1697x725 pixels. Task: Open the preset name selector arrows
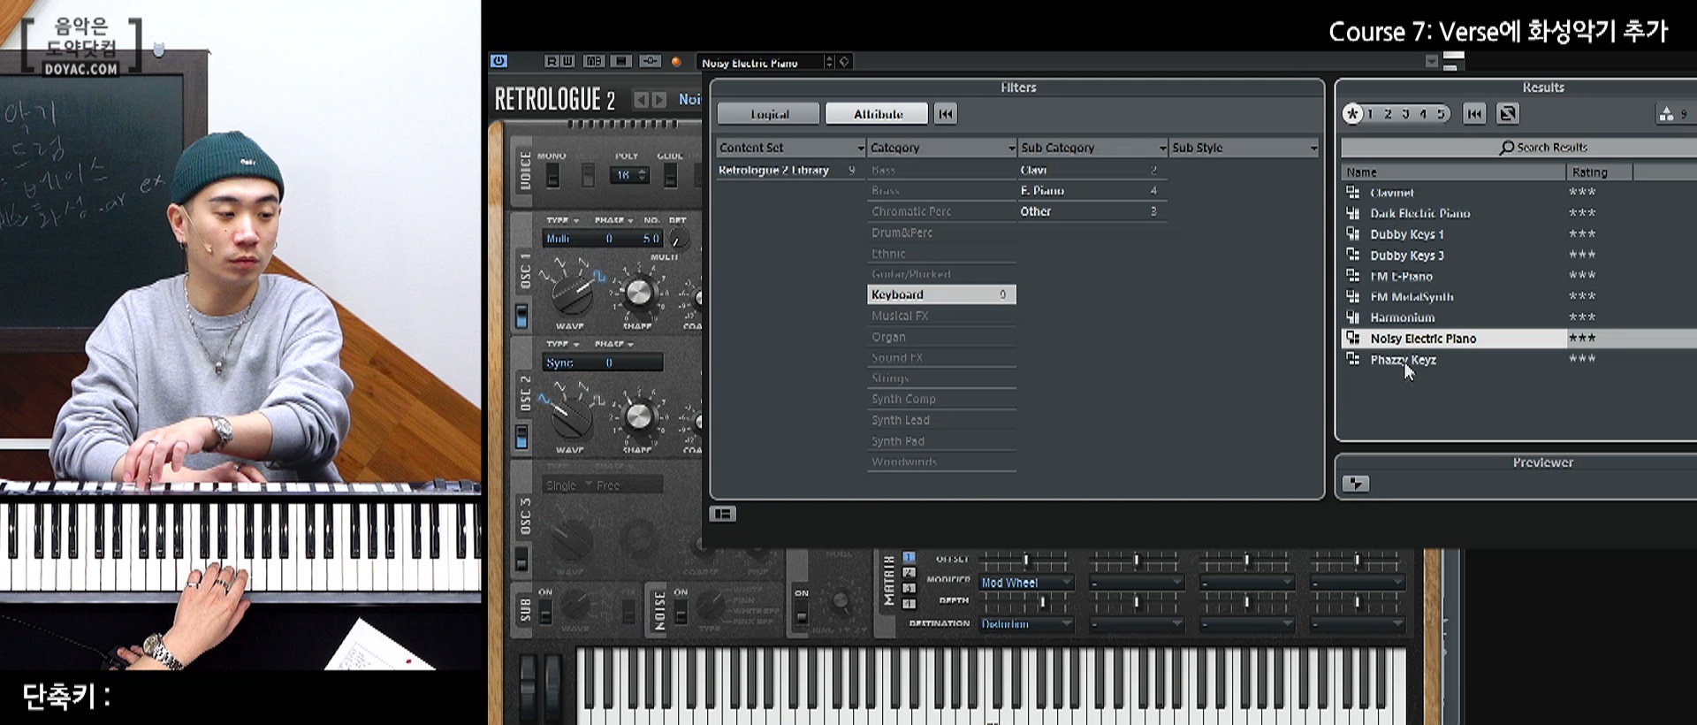[x=829, y=62]
